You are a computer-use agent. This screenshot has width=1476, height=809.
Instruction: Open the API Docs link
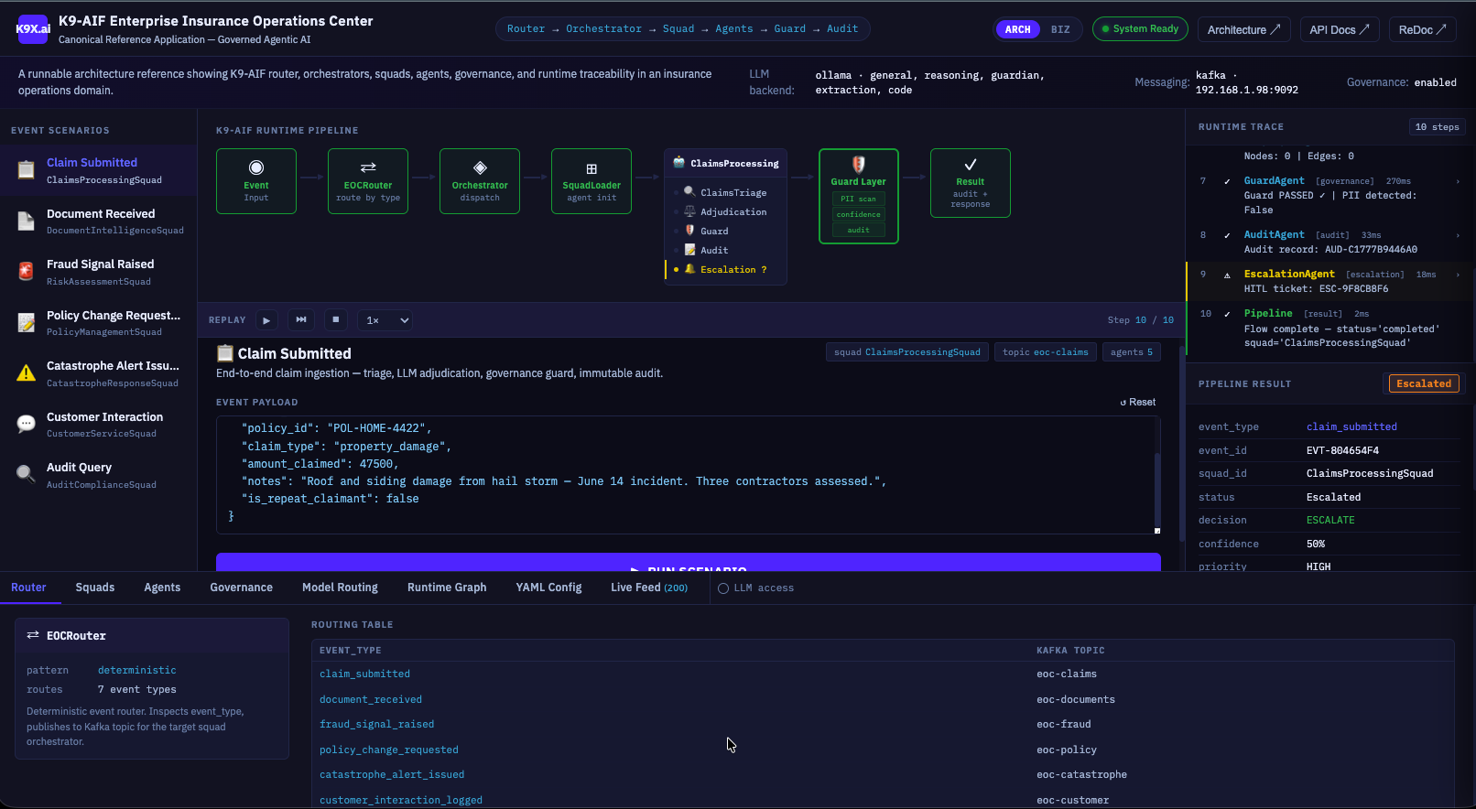pyautogui.click(x=1340, y=29)
